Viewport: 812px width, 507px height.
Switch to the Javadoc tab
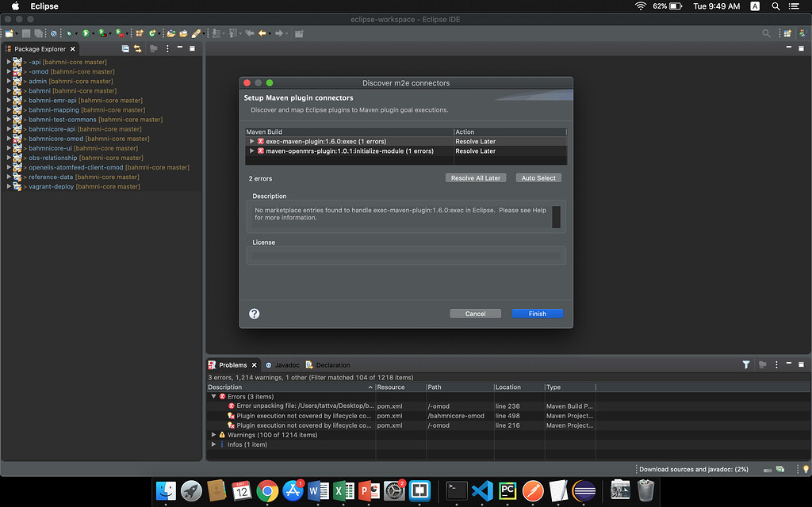287,364
